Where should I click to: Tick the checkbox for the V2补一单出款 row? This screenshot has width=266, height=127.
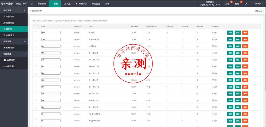tap(36, 39)
